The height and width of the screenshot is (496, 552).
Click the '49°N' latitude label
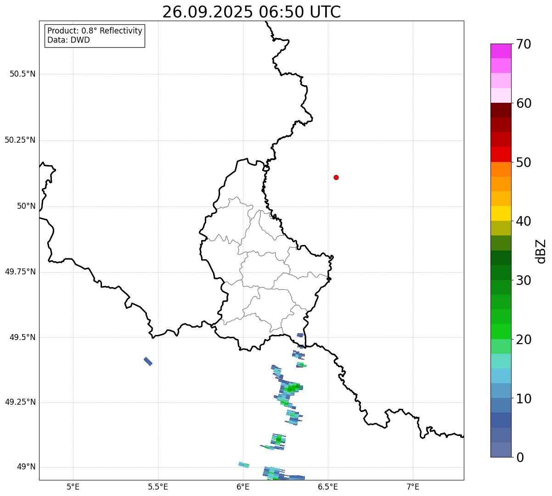pyautogui.click(x=26, y=467)
